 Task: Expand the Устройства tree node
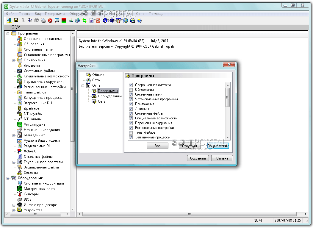(x=14, y=210)
